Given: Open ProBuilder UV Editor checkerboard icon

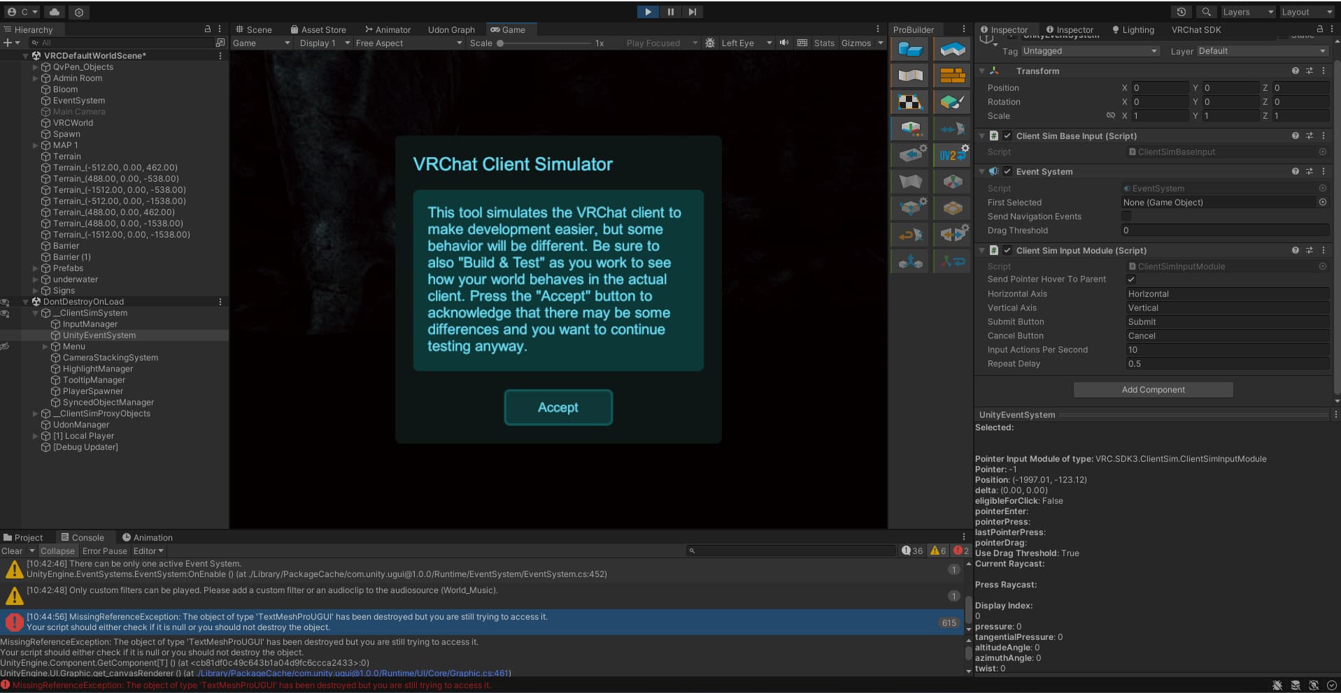Looking at the screenshot, I should click(x=910, y=102).
